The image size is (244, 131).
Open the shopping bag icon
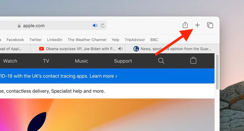(x=193, y=61)
